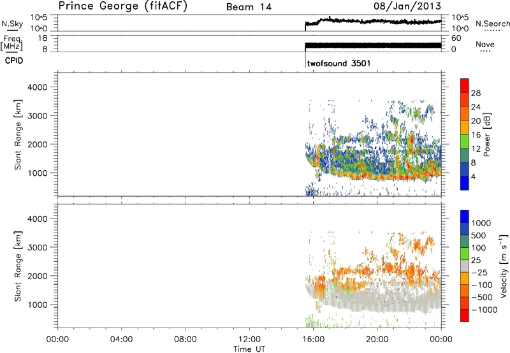The height and width of the screenshot is (353, 510).
Task: Click the 'Velocity [m s-1]' color bar title
Action: pos(504,266)
